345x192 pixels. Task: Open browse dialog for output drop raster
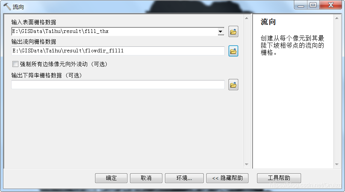coord(233,85)
